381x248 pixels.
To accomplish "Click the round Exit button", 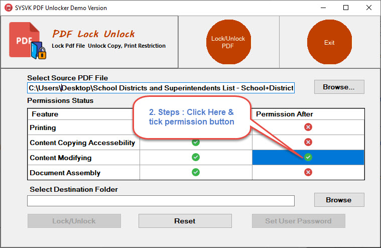I will (329, 42).
